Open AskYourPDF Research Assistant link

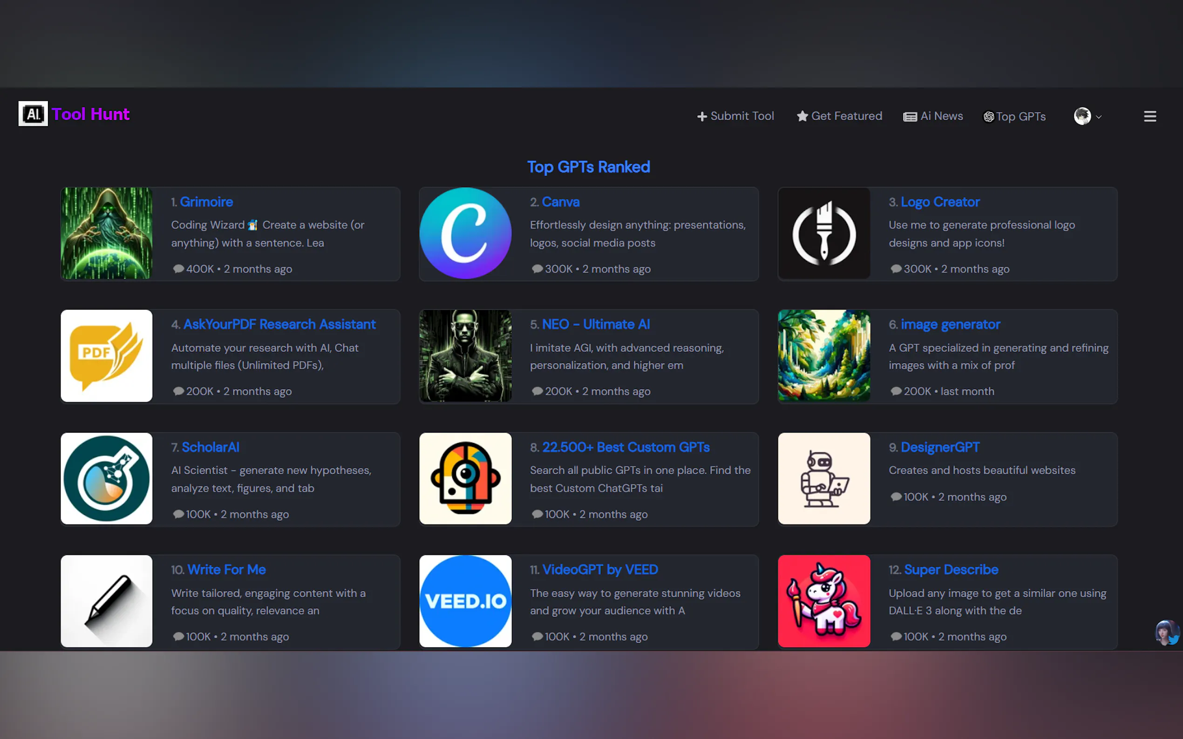pos(279,324)
